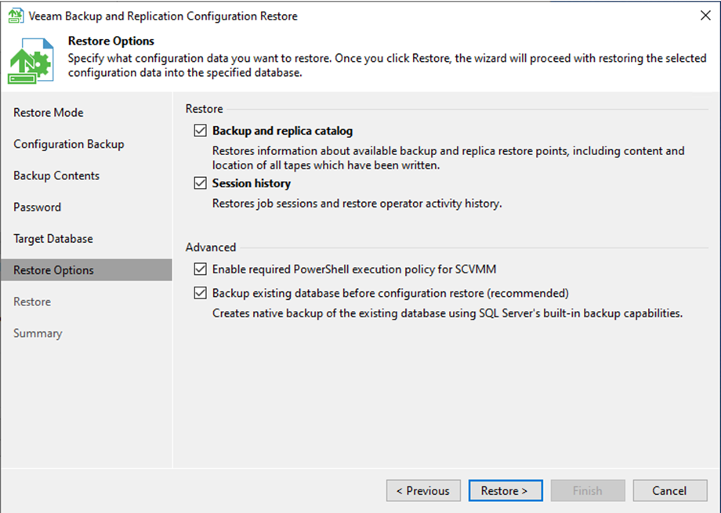This screenshot has height=513, width=721.
Task: Uncheck Backup and replica catalog checkbox
Action: point(200,131)
